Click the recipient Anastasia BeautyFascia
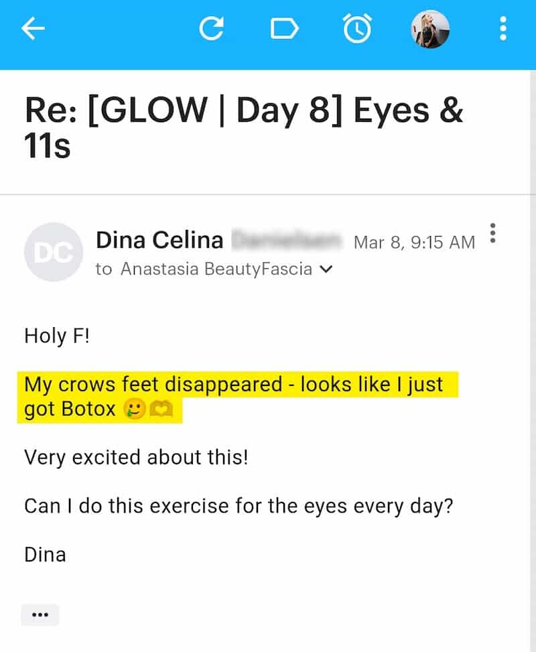Image resolution: width=536 pixels, height=652 pixels. click(x=216, y=269)
